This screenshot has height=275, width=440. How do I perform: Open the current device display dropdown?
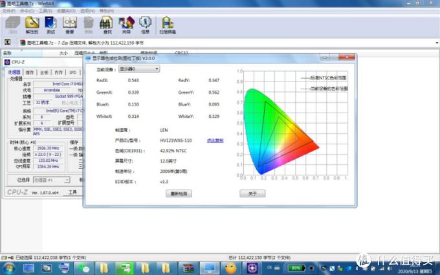point(139,69)
